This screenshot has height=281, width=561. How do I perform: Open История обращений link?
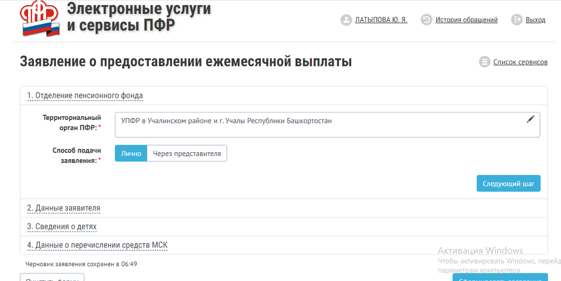click(467, 20)
